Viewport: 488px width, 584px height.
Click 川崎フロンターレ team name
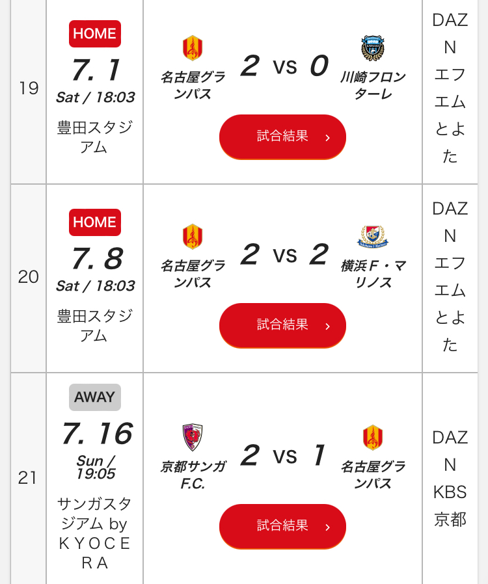(373, 86)
